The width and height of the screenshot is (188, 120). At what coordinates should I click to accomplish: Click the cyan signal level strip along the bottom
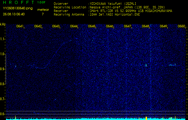96,119
